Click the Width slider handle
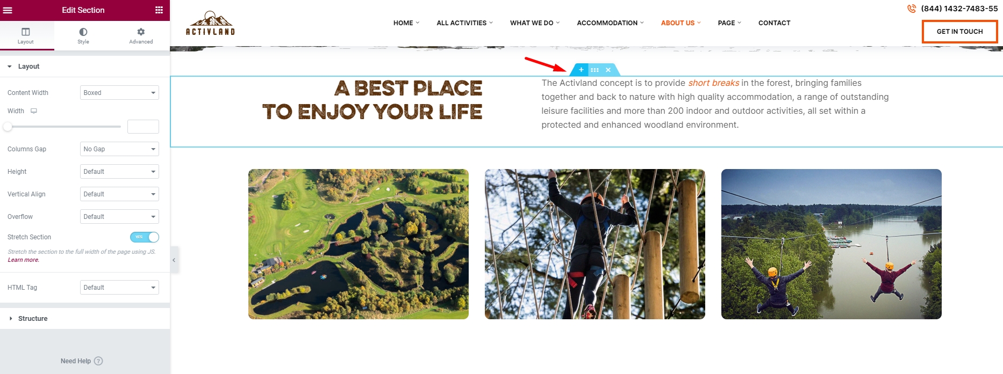This screenshot has height=374, width=1003. [8, 127]
